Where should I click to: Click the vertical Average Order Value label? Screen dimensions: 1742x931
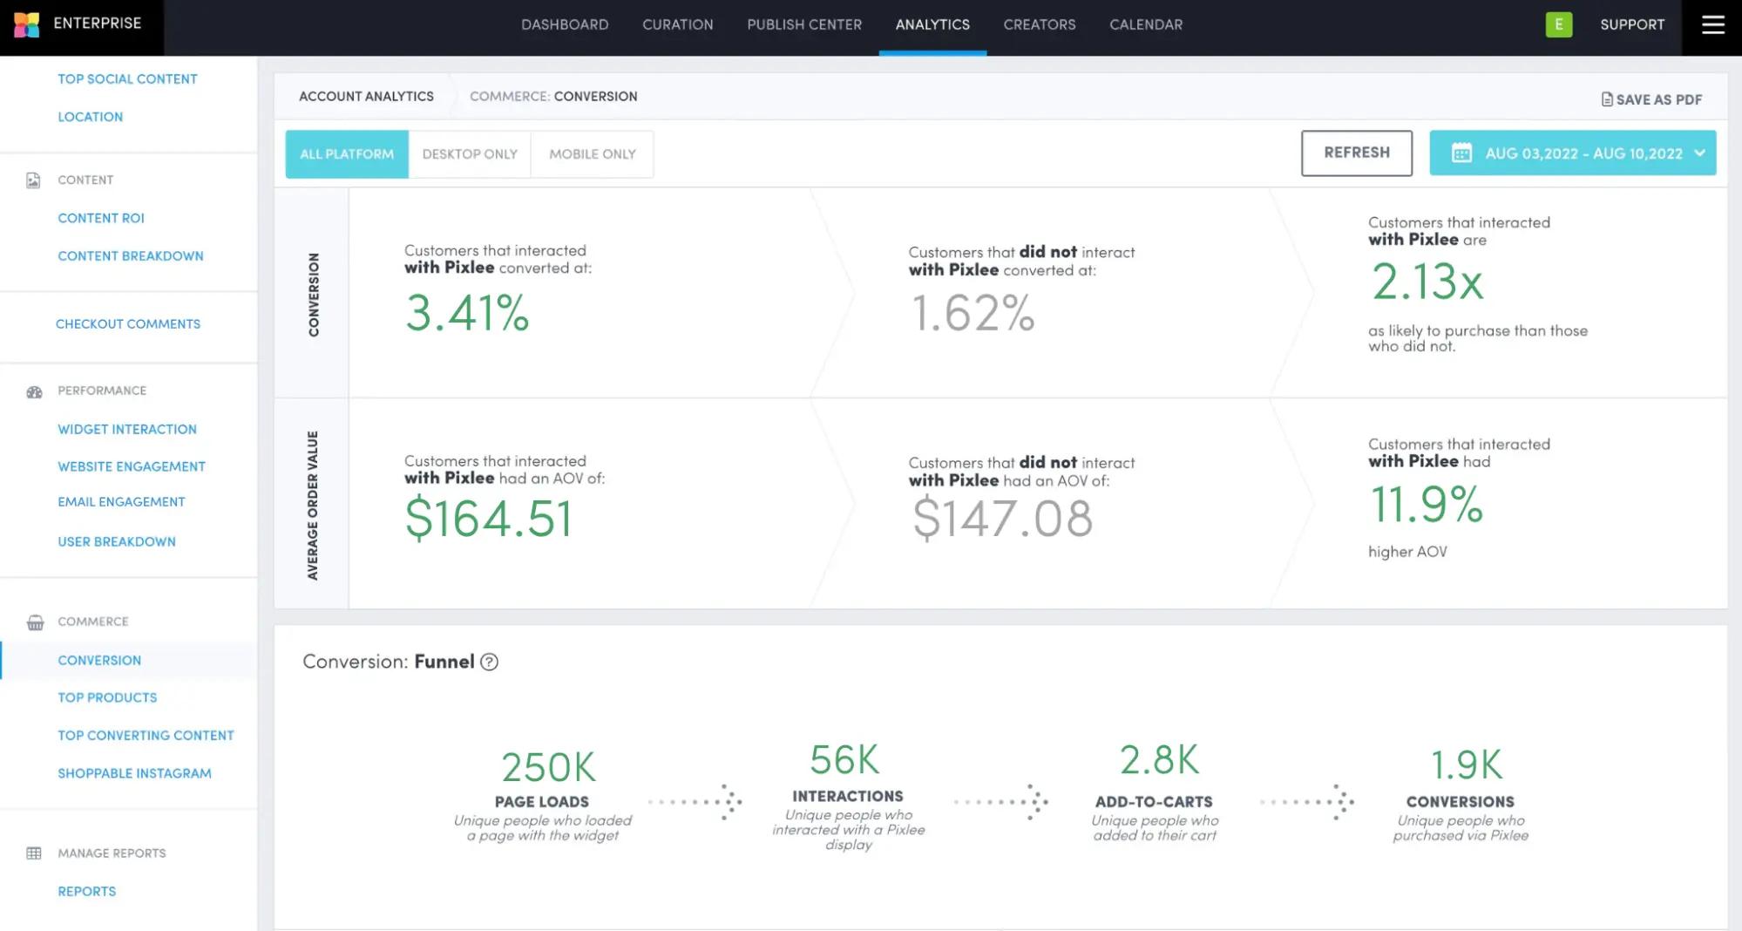[312, 505]
